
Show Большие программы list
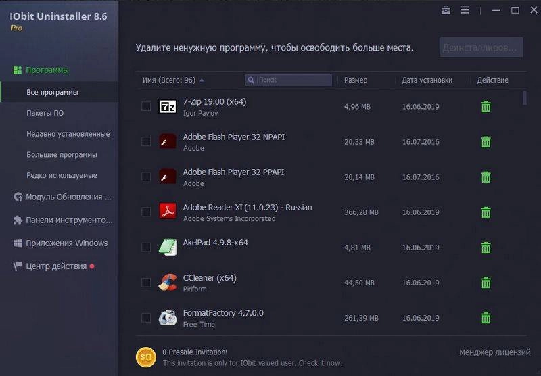coord(62,155)
